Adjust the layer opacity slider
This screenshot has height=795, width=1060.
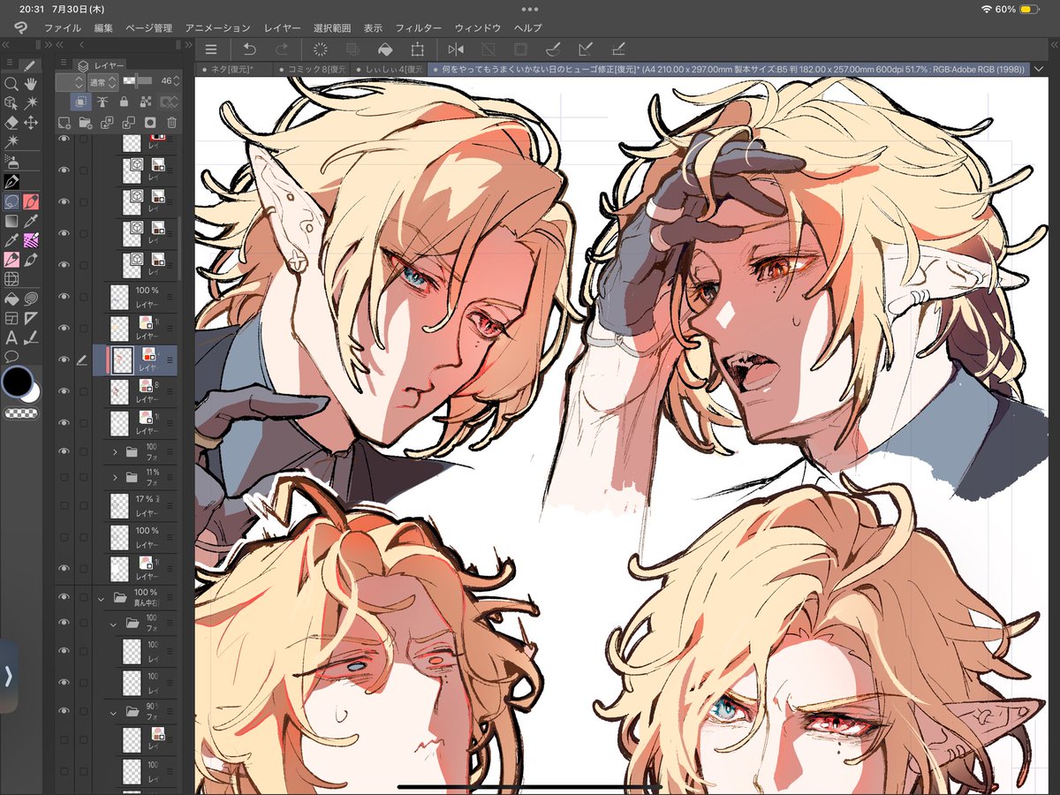(x=140, y=80)
